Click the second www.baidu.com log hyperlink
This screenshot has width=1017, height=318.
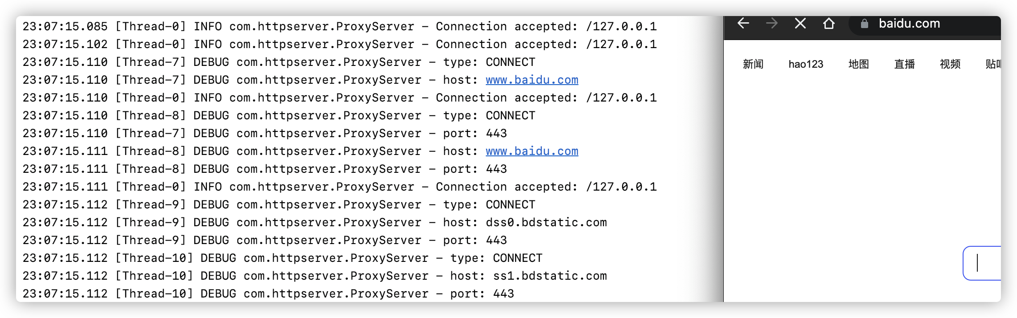tap(532, 151)
